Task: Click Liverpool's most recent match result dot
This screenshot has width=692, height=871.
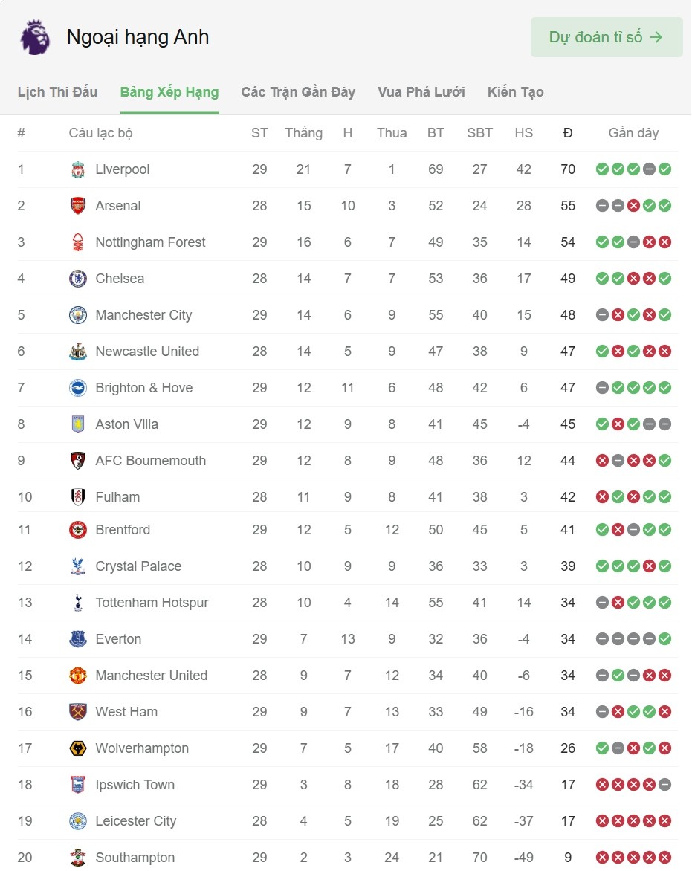Action: coord(664,169)
